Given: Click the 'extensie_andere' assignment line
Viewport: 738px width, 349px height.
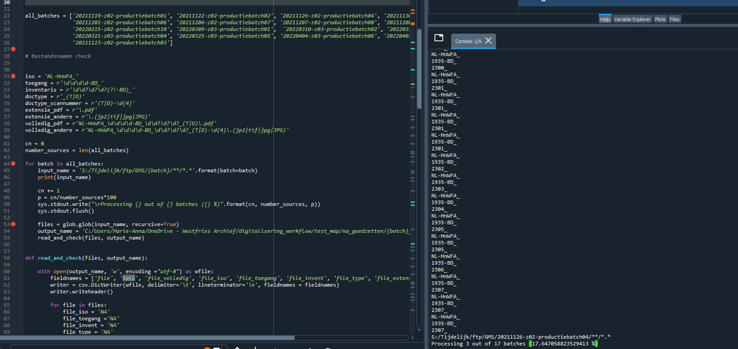Looking at the screenshot, I should 88,117.
